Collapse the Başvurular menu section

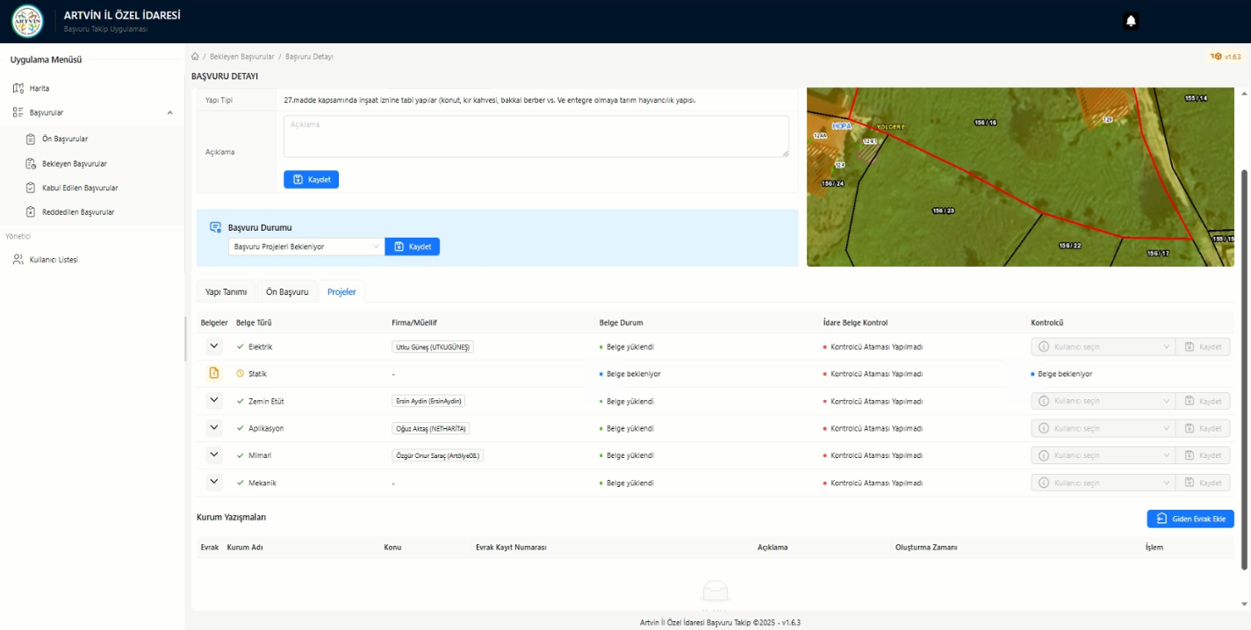pos(169,113)
